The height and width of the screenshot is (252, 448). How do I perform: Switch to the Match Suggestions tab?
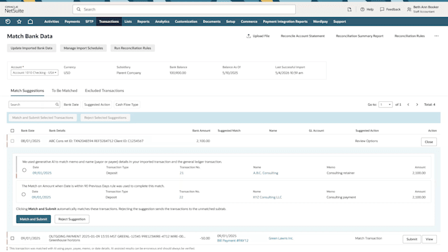[x=28, y=90]
